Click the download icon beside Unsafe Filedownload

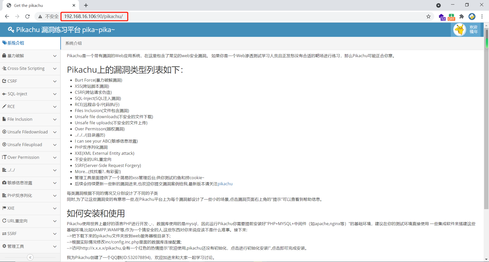[4, 132]
